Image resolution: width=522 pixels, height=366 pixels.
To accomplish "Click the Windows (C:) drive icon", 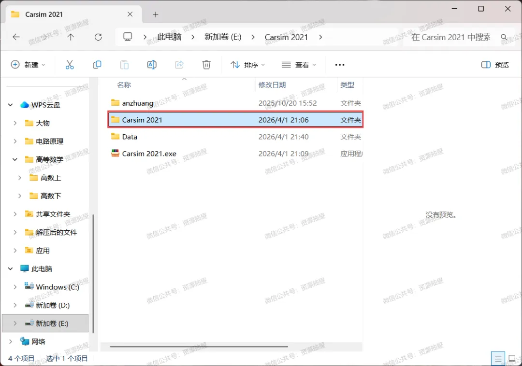I will 29,286.
